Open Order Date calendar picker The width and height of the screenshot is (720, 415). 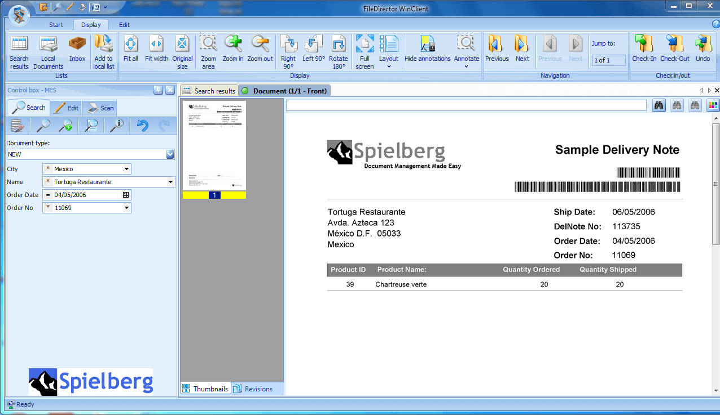point(126,195)
